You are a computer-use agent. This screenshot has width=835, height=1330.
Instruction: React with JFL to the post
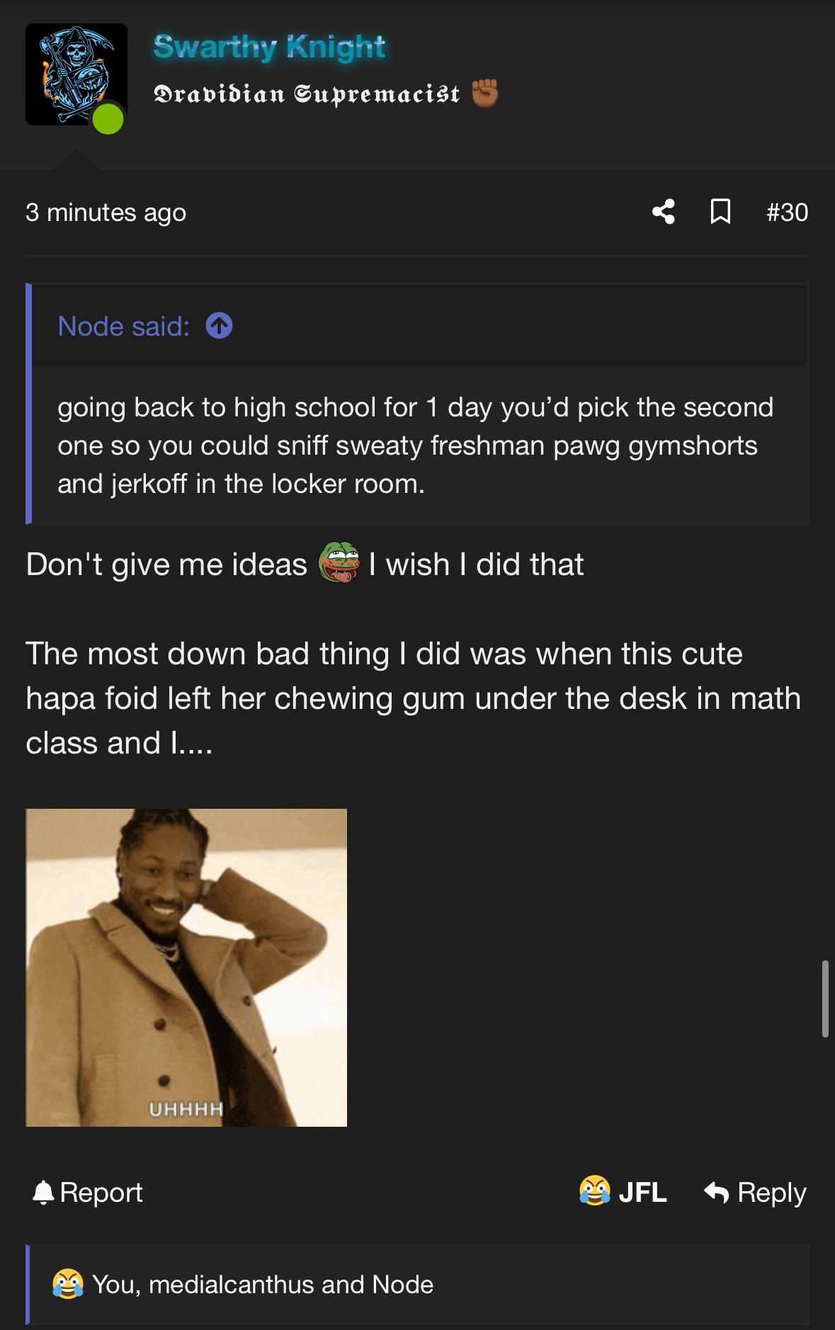pyautogui.click(x=623, y=1192)
